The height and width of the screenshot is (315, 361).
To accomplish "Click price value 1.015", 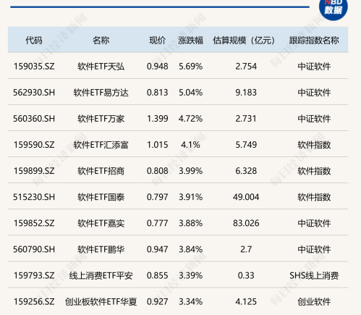I will tap(157, 145).
